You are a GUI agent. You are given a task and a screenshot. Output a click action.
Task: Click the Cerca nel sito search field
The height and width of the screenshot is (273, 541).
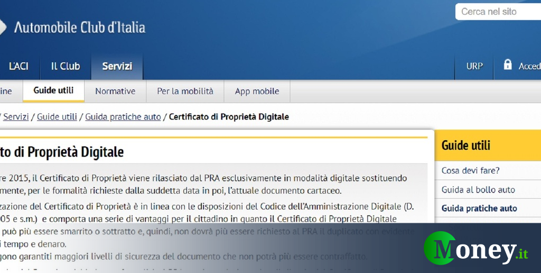498,12
